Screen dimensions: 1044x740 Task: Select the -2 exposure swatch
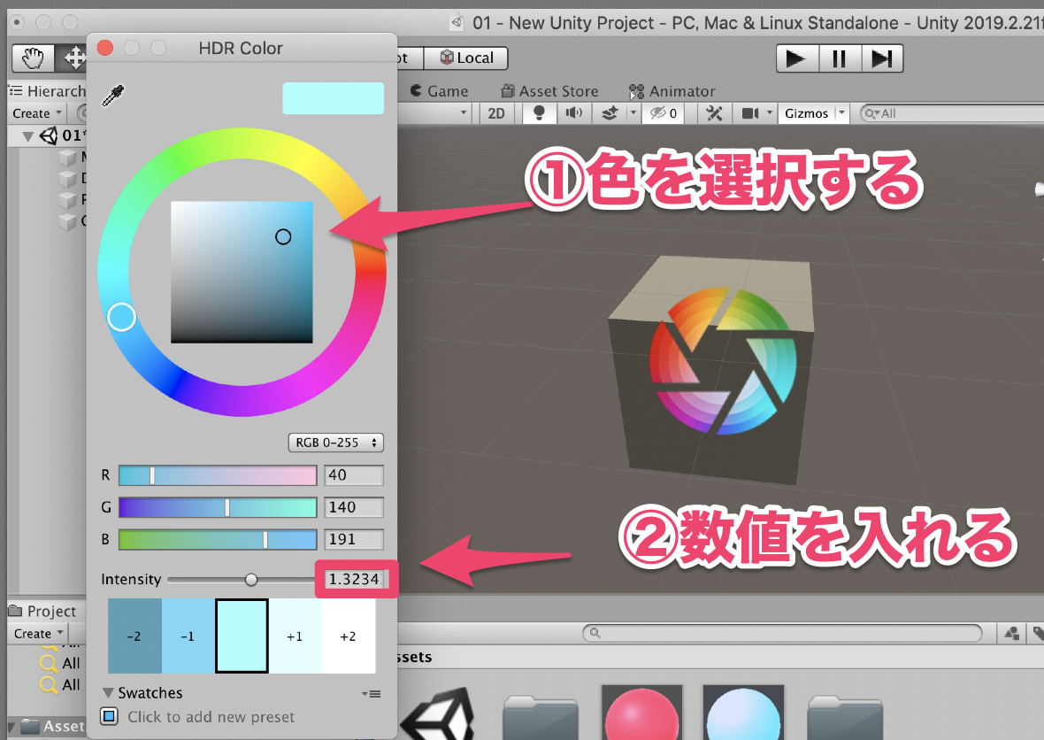coord(134,636)
